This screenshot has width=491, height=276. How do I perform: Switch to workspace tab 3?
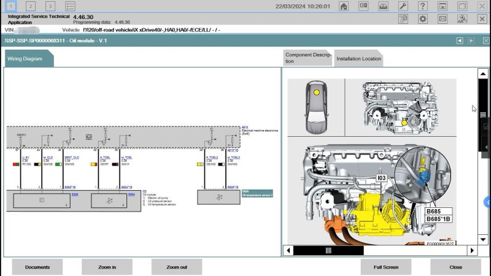click(50, 6)
